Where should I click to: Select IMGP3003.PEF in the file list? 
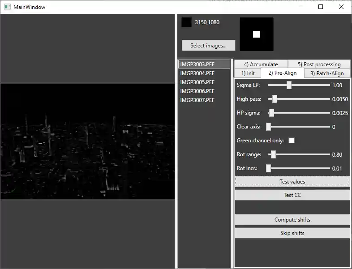pyautogui.click(x=197, y=64)
